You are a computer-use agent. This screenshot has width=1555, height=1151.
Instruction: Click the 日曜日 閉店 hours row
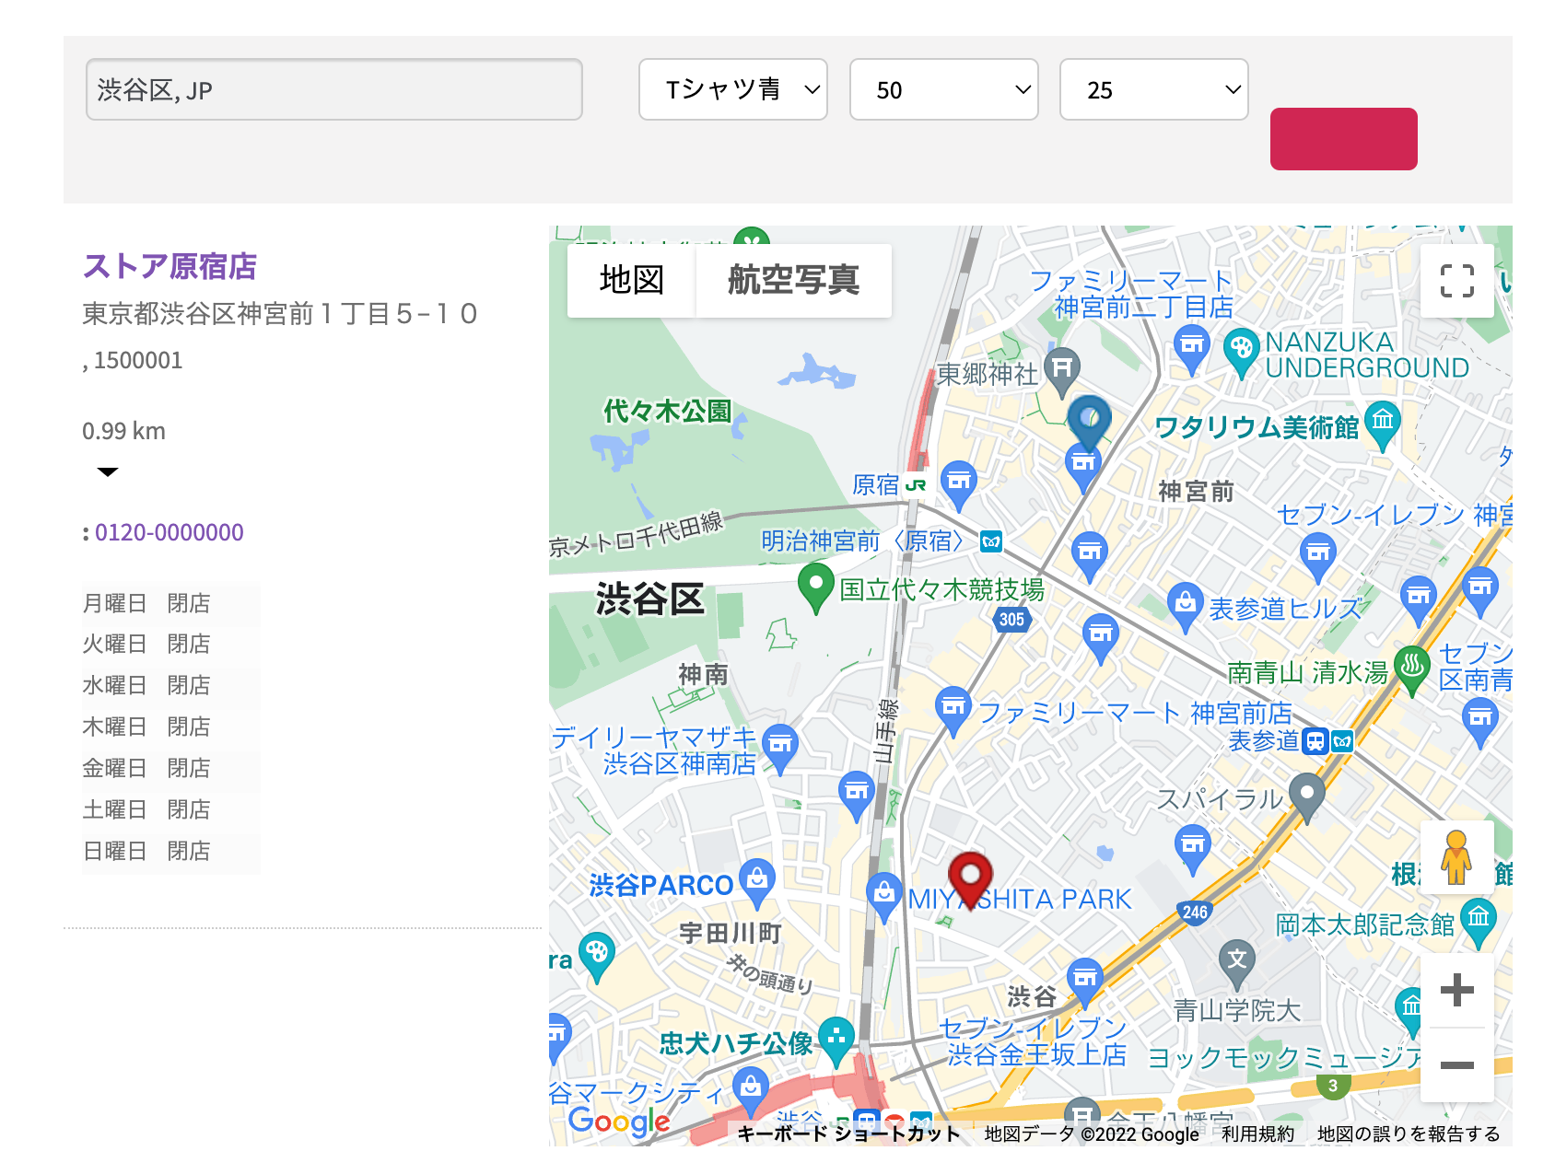coord(170,851)
